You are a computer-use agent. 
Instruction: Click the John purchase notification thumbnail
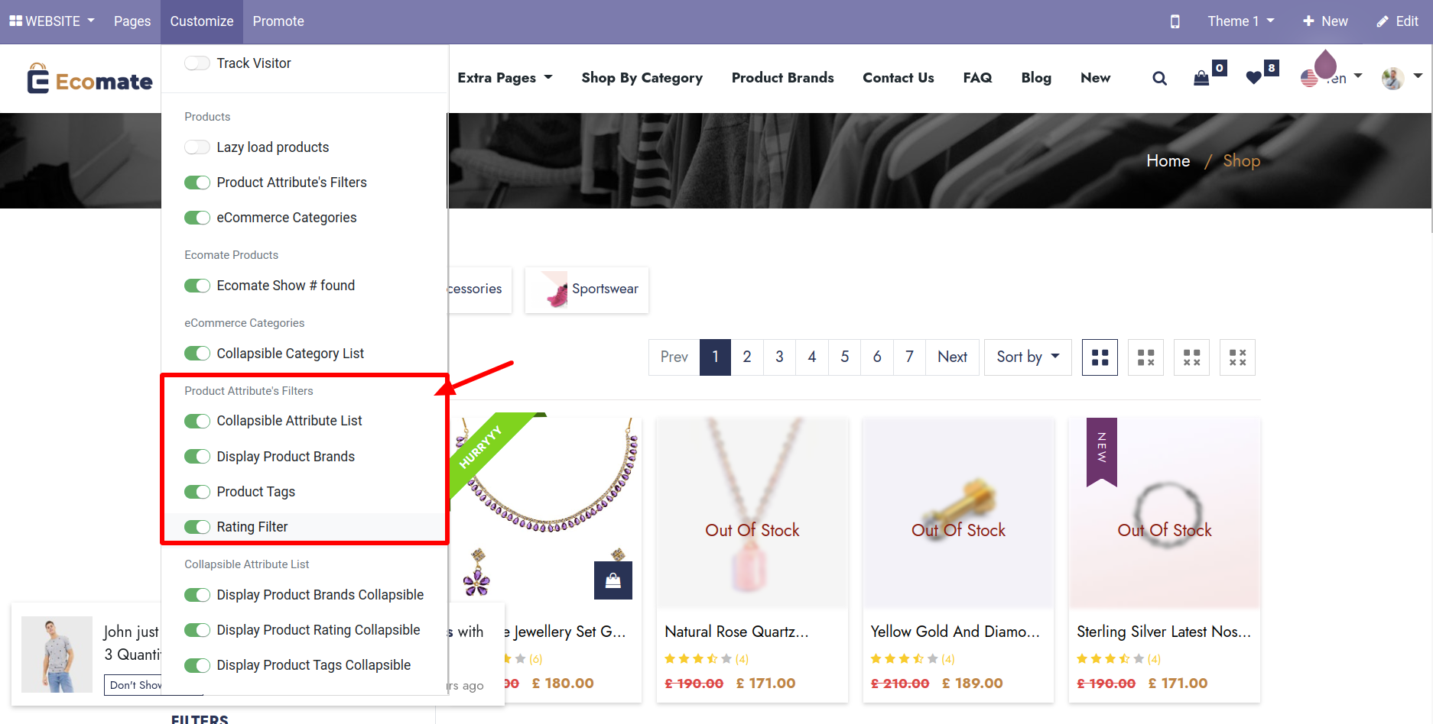57,655
